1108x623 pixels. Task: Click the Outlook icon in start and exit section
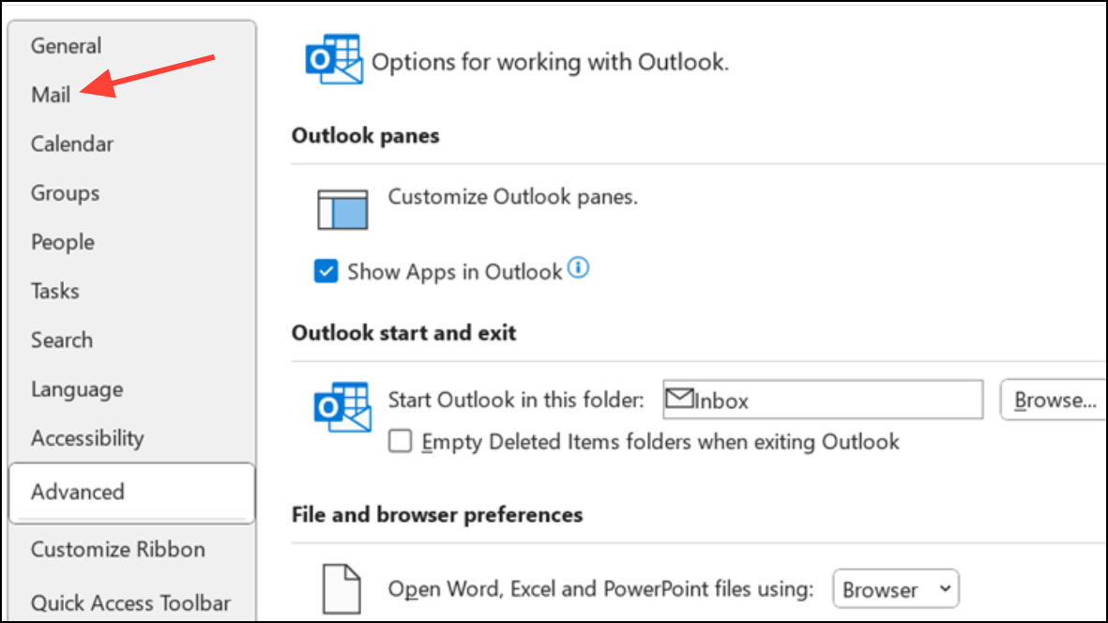pos(341,405)
